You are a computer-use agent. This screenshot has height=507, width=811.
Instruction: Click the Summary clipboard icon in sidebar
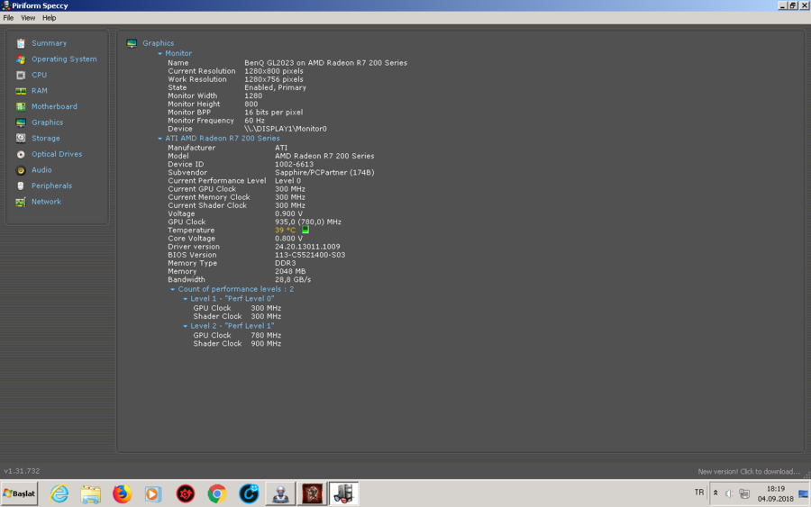pos(21,43)
